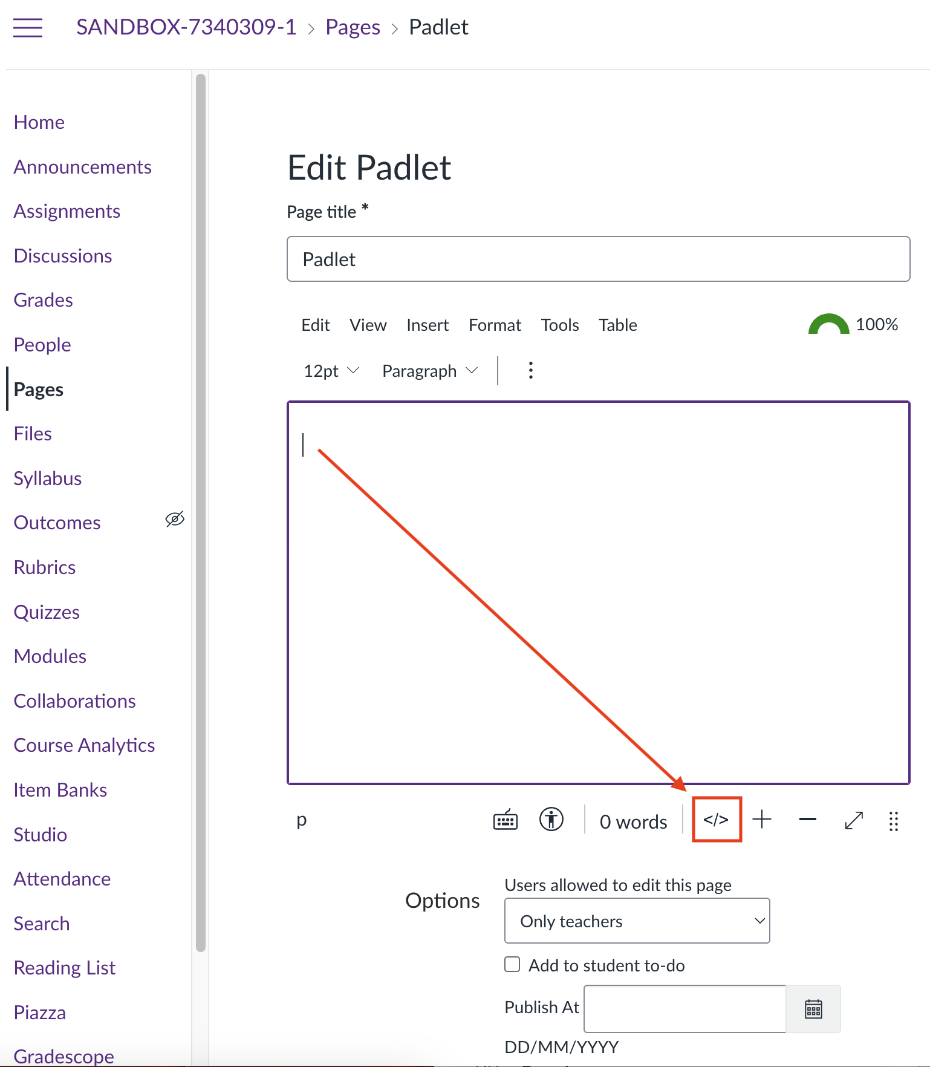Open the 12pt font size dropdown
Viewport: 930px width, 1067px height.
(331, 371)
